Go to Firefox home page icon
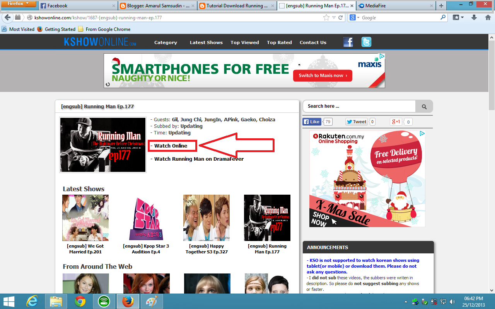The image size is (495, 309). [x=488, y=17]
